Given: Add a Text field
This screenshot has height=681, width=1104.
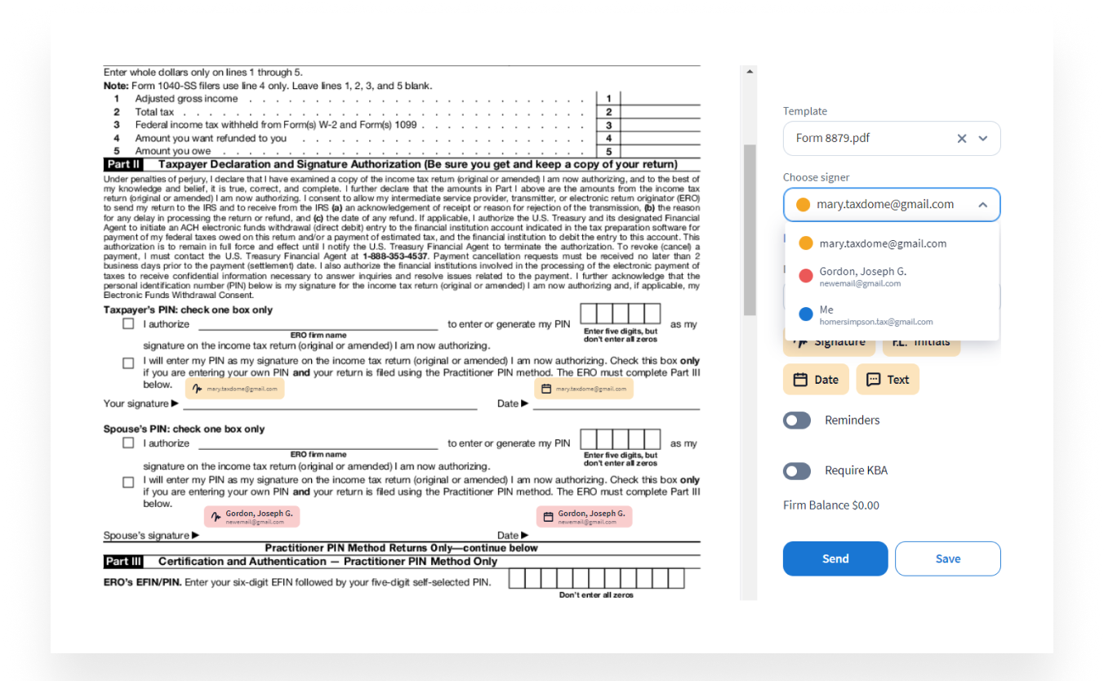Looking at the screenshot, I should point(887,380).
